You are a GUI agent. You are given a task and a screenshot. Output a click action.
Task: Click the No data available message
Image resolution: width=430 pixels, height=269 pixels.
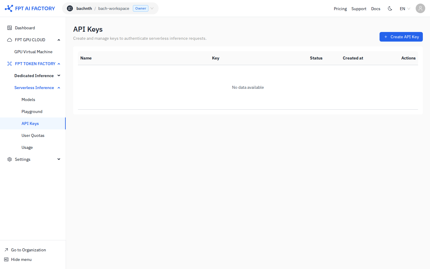pyautogui.click(x=248, y=87)
